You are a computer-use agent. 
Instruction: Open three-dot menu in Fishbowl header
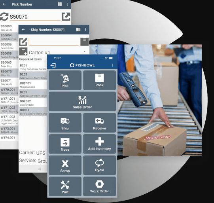click(x=112, y=65)
